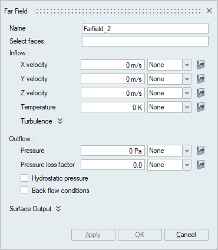Expand the Surface Output section
Screen dimensions: 218x250
58,209
